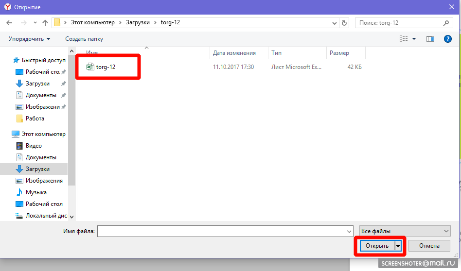Toggle the preview pane icon

click(430, 39)
